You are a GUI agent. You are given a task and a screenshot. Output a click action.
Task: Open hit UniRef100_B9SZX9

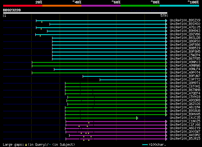pyautogui.click(x=185, y=21)
